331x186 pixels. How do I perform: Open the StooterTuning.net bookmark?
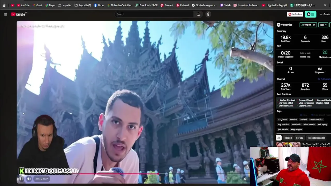click(x=204, y=5)
